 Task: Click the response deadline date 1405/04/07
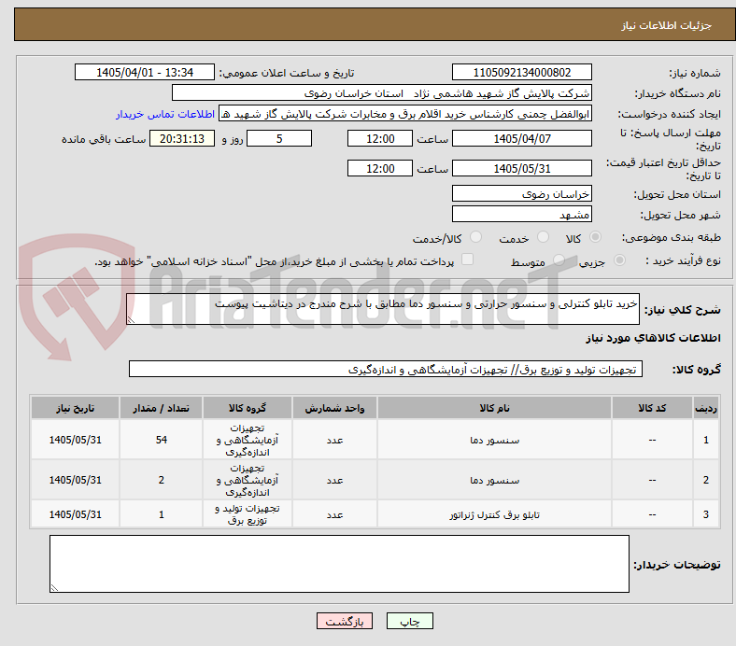click(x=521, y=138)
